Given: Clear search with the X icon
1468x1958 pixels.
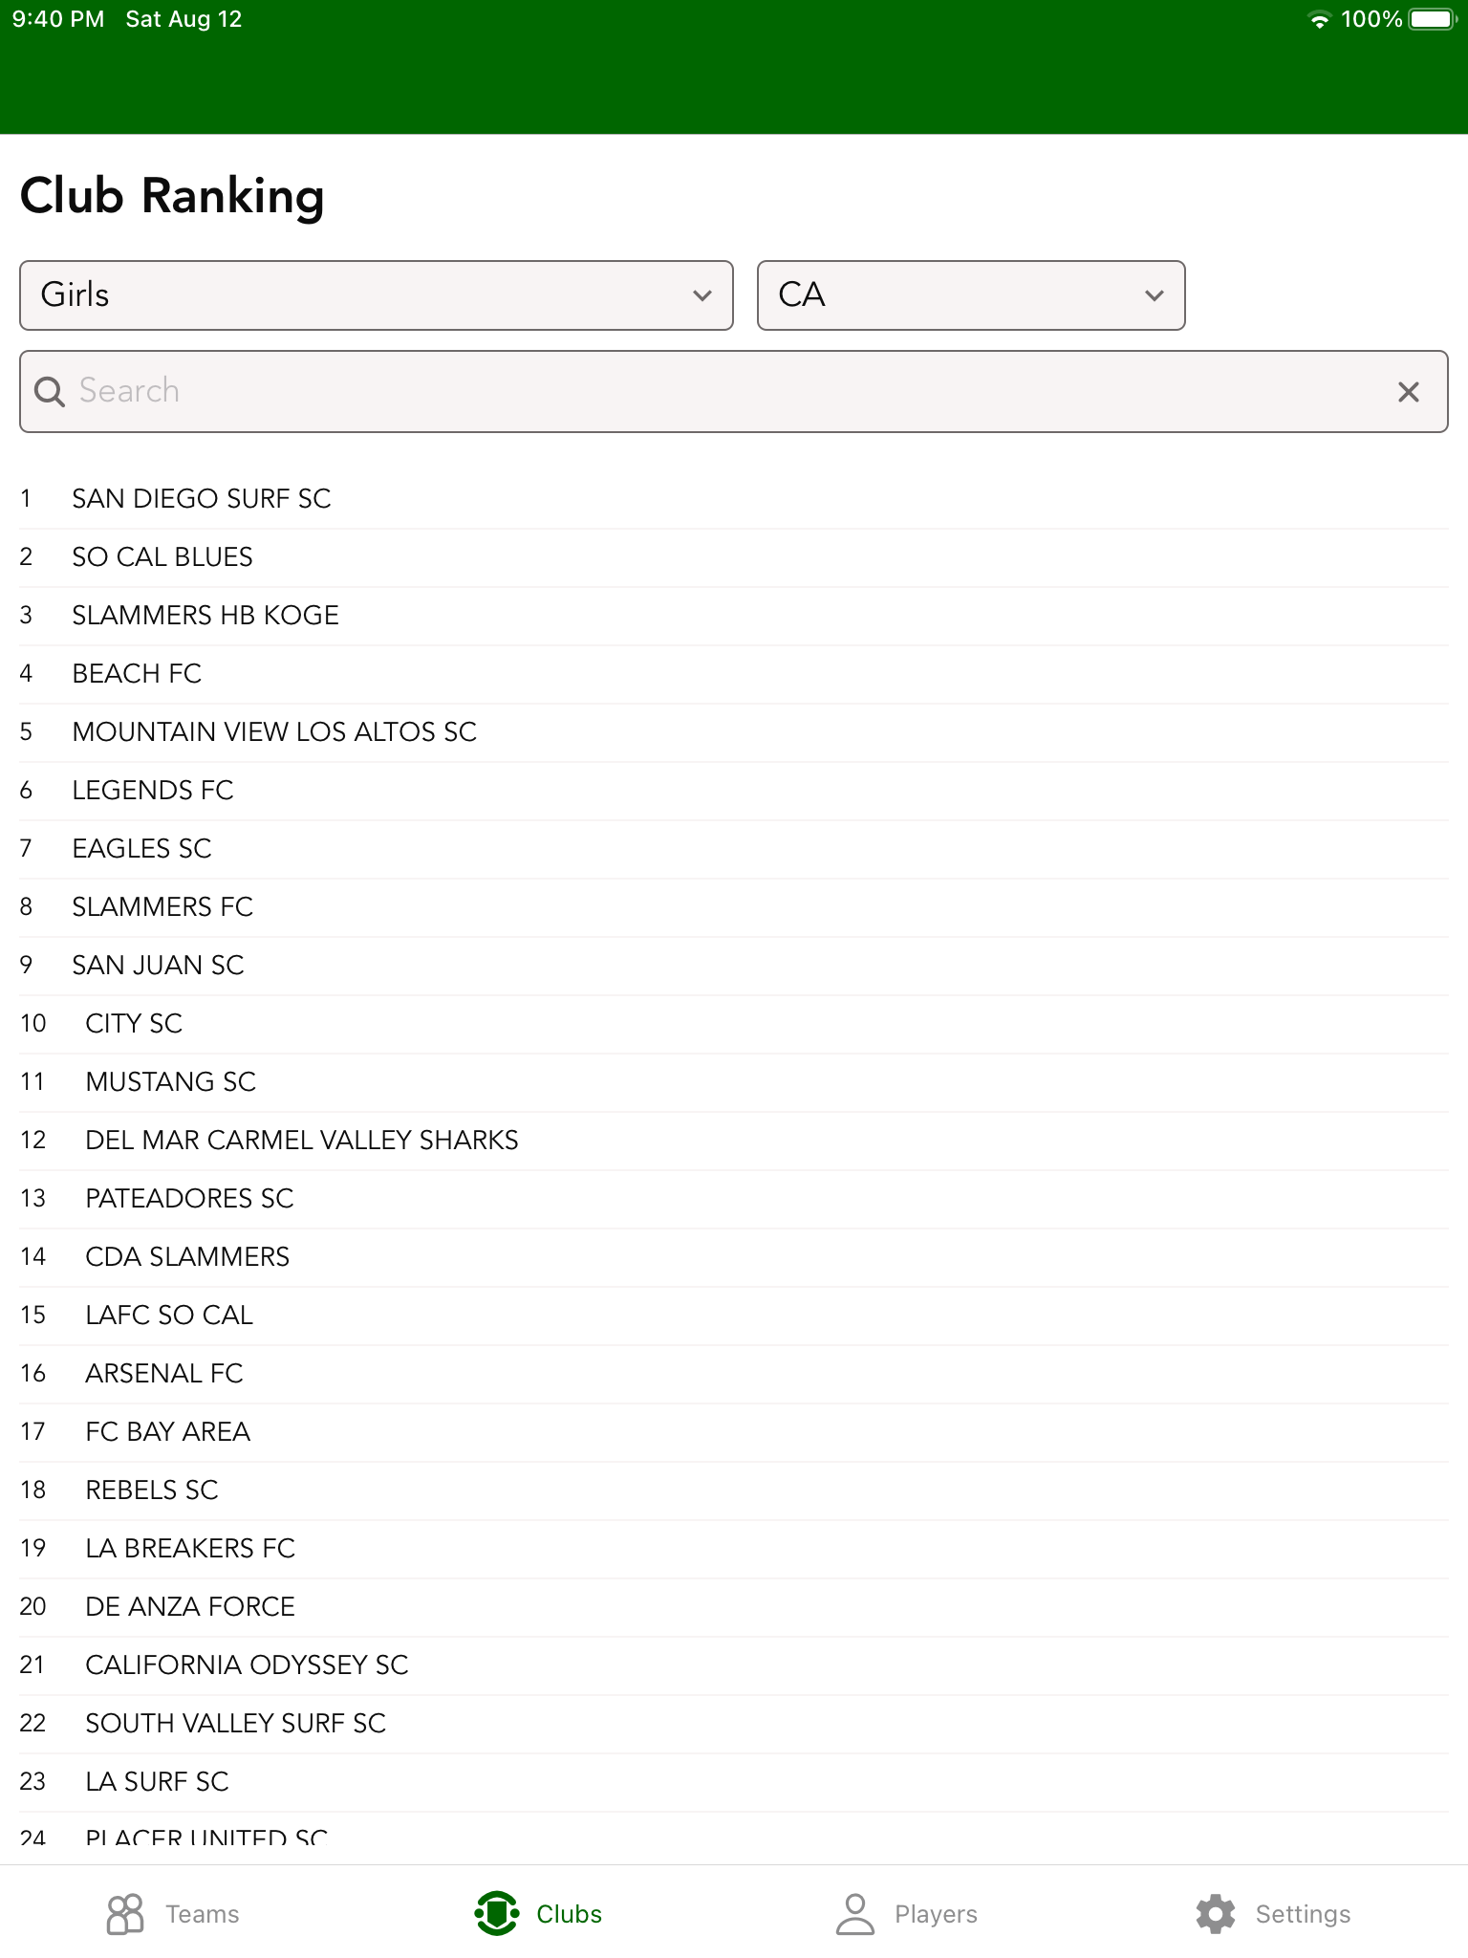Looking at the screenshot, I should click(x=1408, y=392).
